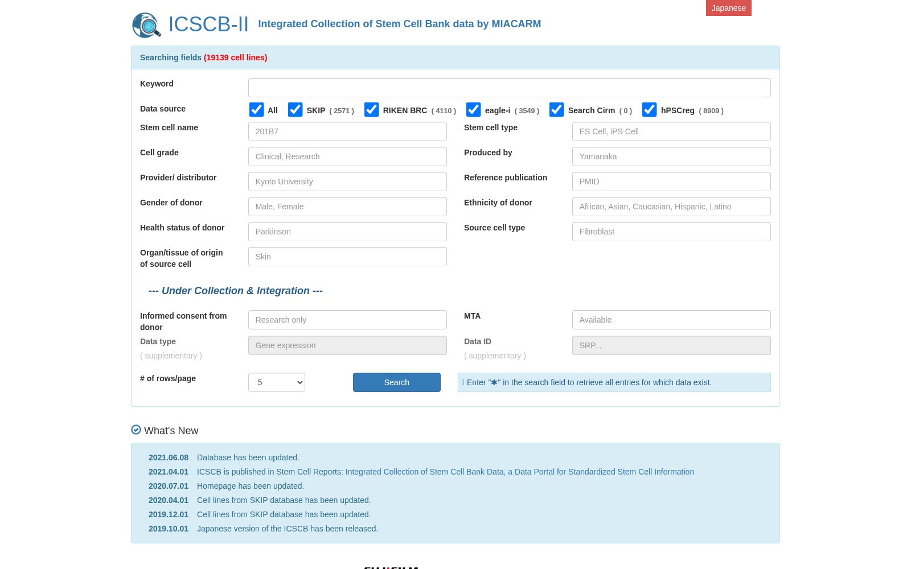
Task: Click the Integrated Collection of Stem Cell Bank subtitle
Action: tap(400, 24)
